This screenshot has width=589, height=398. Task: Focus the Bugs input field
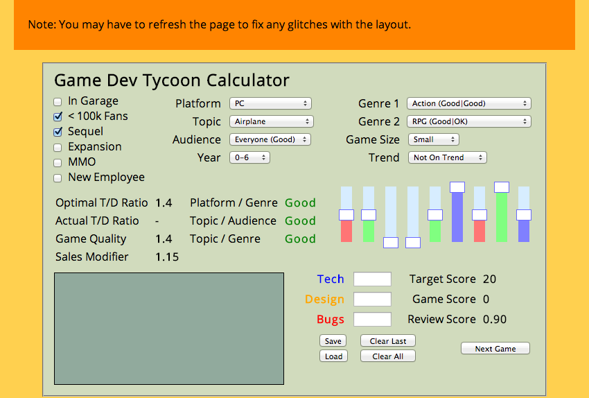click(x=372, y=319)
